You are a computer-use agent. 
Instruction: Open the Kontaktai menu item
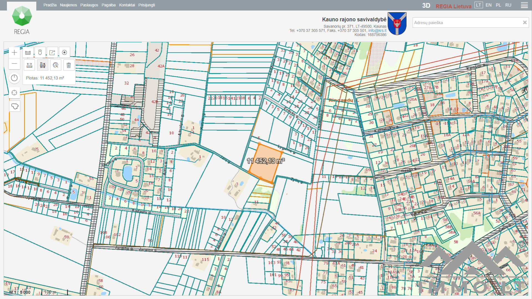[x=127, y=5]
